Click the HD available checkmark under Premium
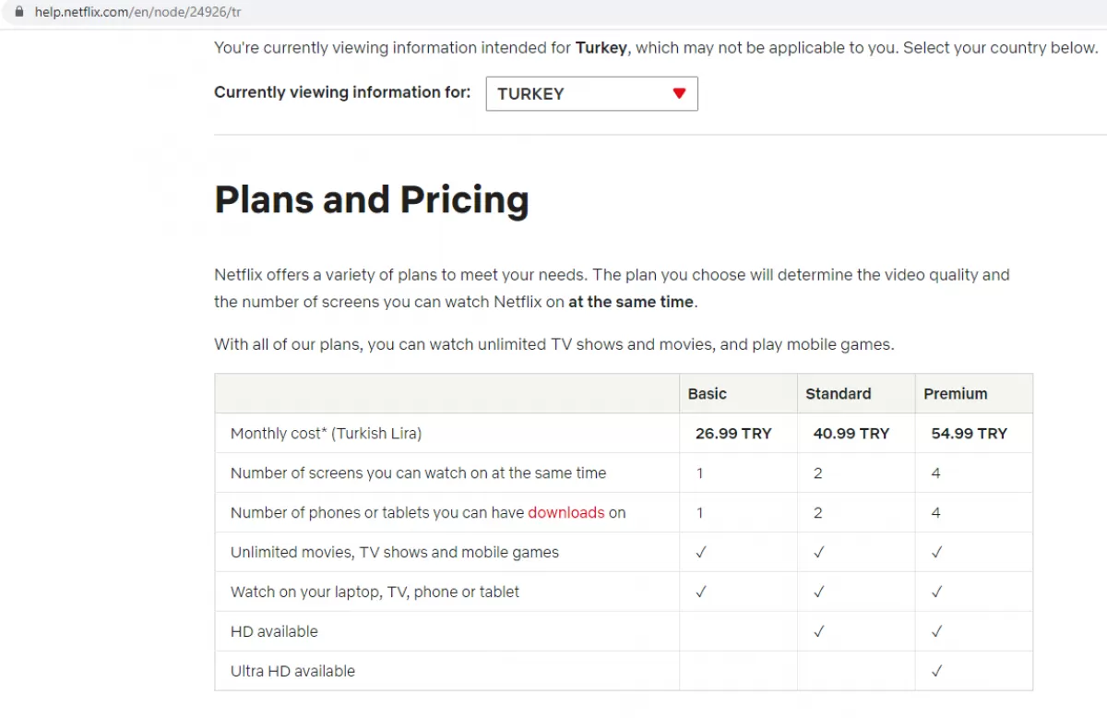Viewport: 1107px width, 718px height. 936,631
